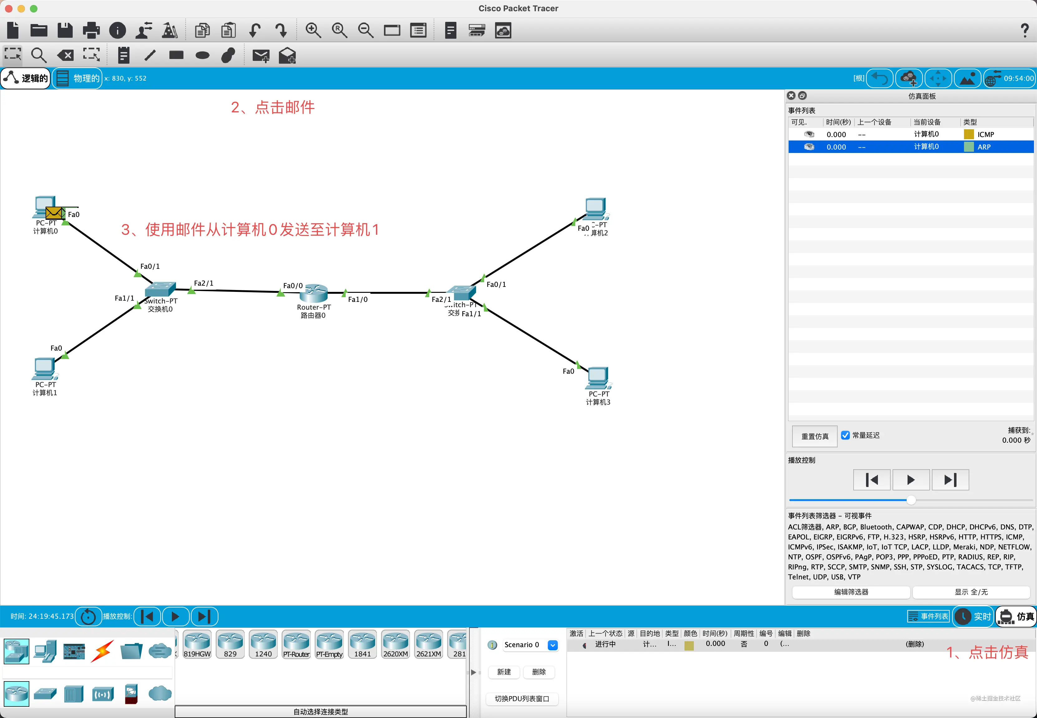Open the Network Information icon
The image size is (1037, 718).
pyautogui.click(x=118, y=30)
